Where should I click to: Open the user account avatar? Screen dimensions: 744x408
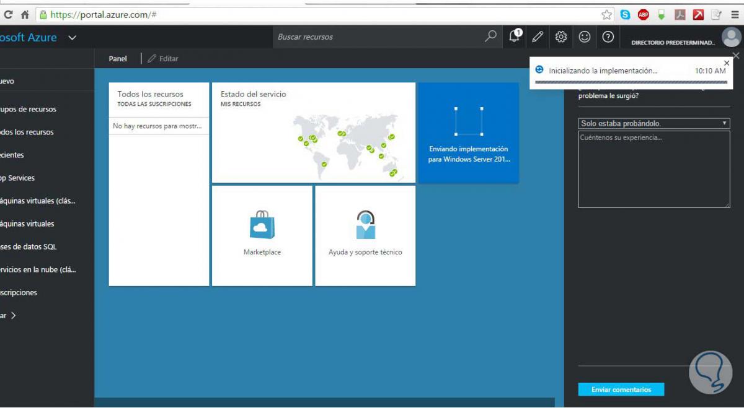pos(732,38)
